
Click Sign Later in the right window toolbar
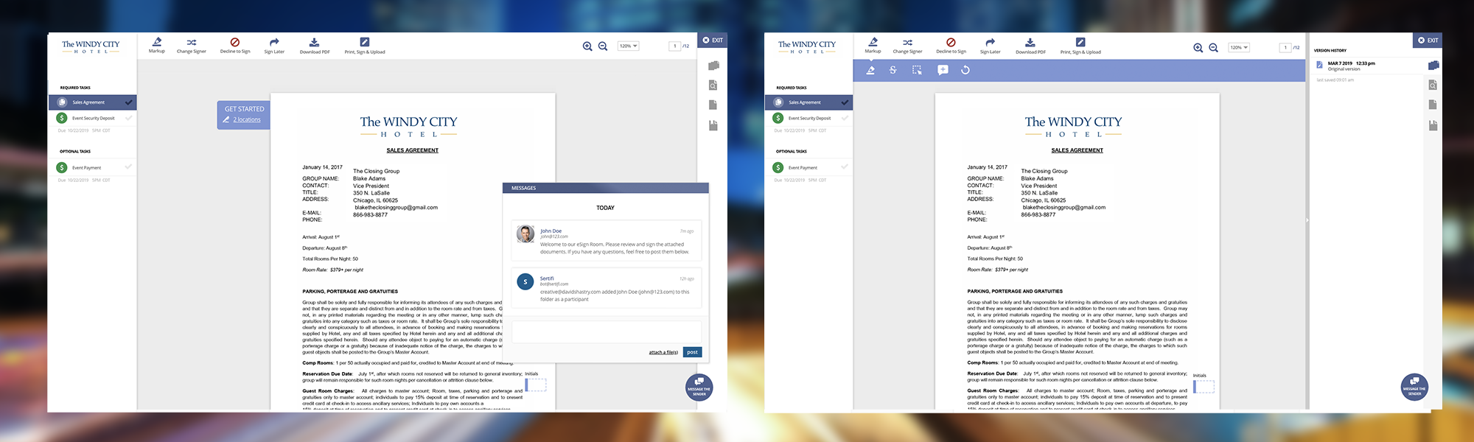click(x=990, y=46)
